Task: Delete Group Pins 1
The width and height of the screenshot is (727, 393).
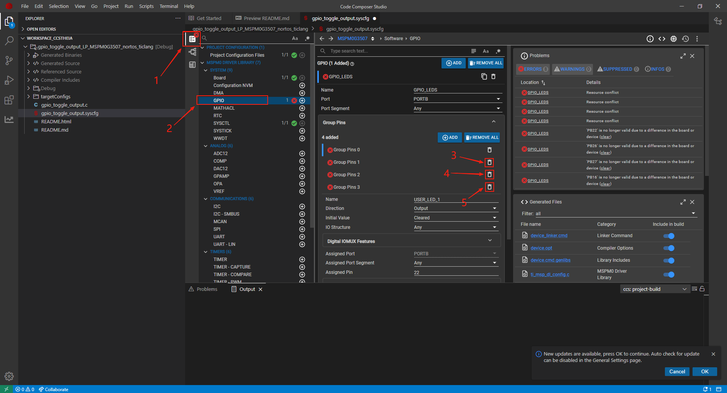Action: click(x=490, y=162)
